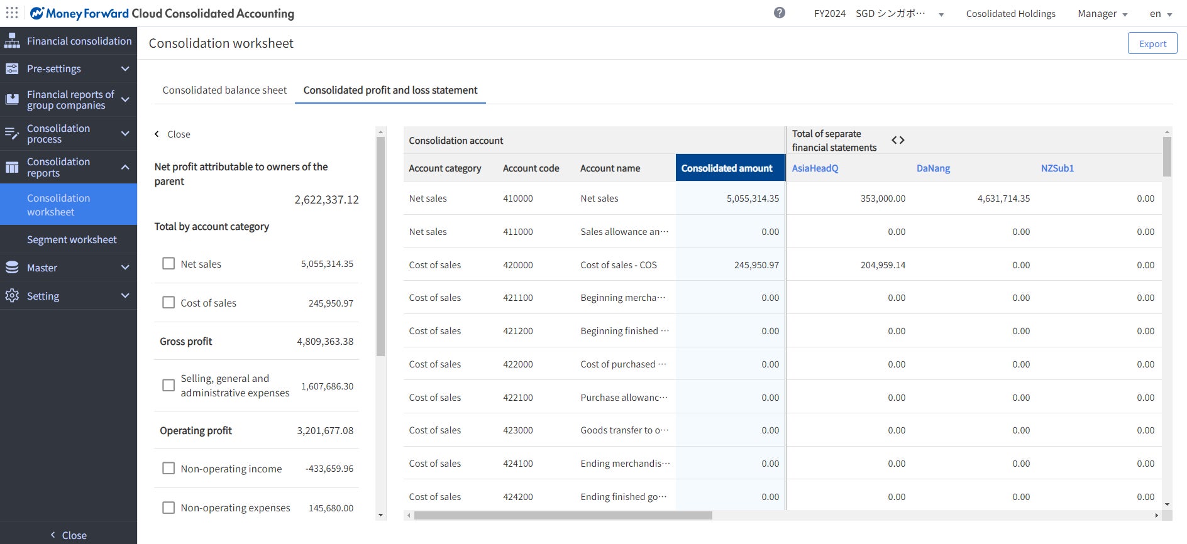Toggle separate financial statements expand arrows

click(x=898, y=140)
